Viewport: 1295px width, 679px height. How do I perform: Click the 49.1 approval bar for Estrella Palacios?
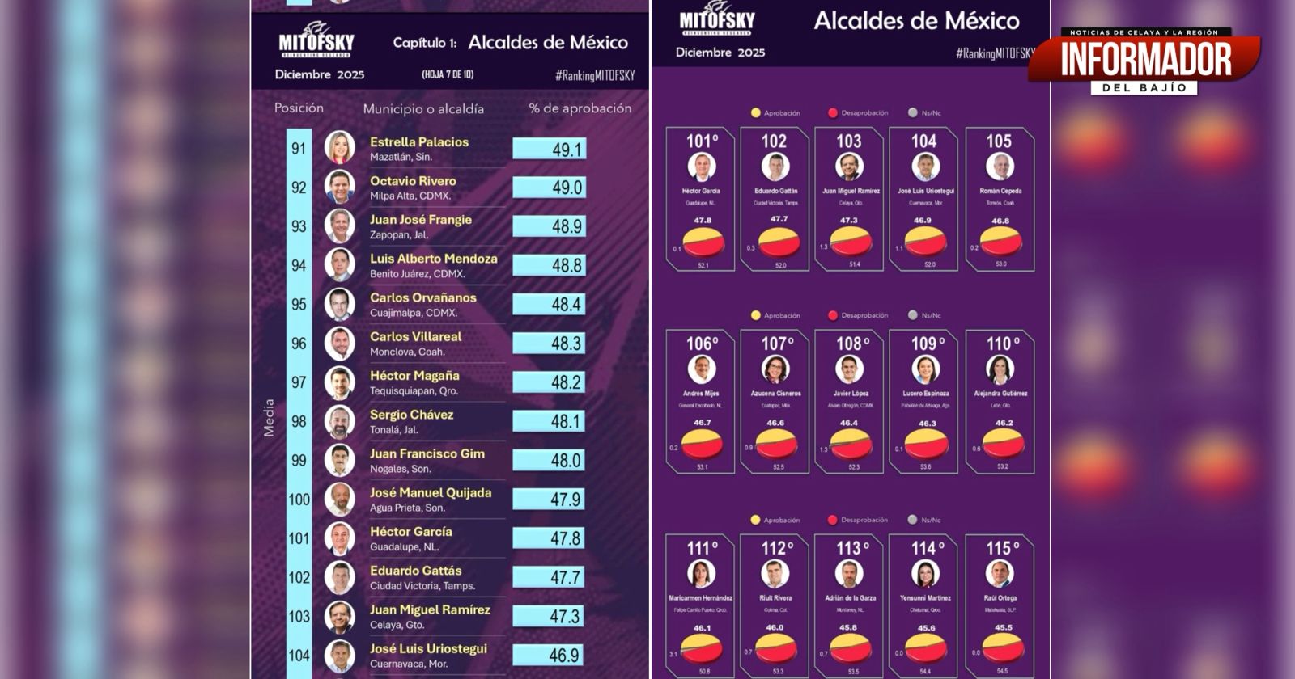coord(549,149)
